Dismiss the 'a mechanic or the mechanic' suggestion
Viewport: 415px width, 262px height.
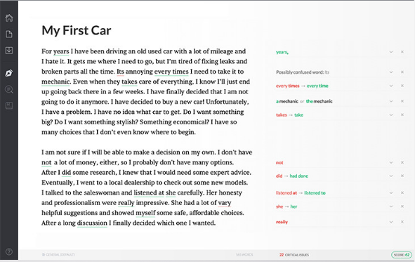(x=402, y=101)
